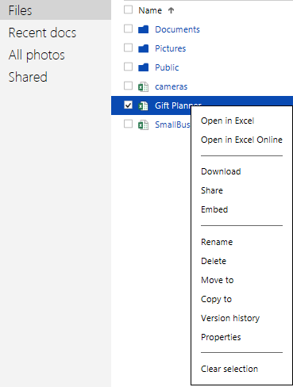Click the Gift Planner file name
293x387 pixels.
(173, 105)
